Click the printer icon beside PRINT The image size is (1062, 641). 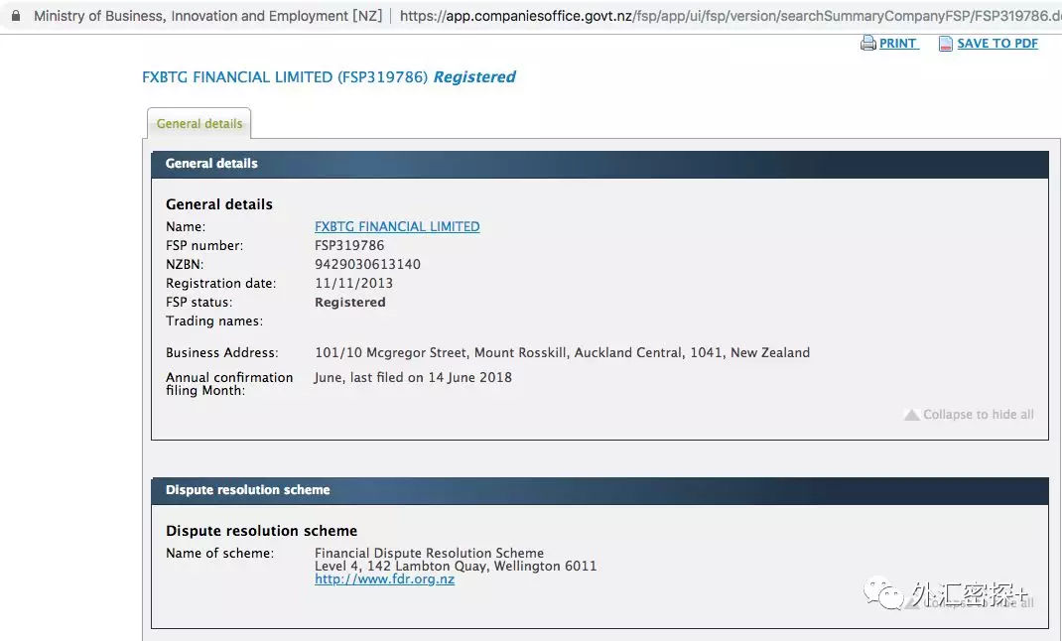[867, 44]
